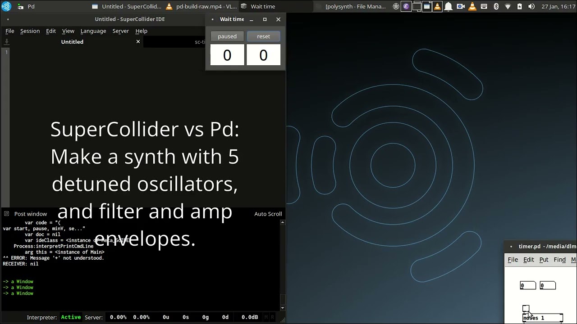This screenshot has height=324, width=577.
Task: Select the Untitled editor tab
Action: click(x=72, y=42)
